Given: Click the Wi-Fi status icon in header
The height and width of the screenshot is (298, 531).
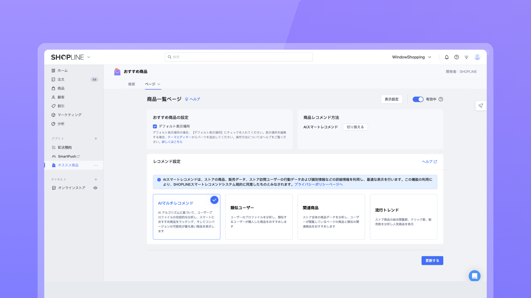Looking at the screenshot, I should tap(467, 57).
